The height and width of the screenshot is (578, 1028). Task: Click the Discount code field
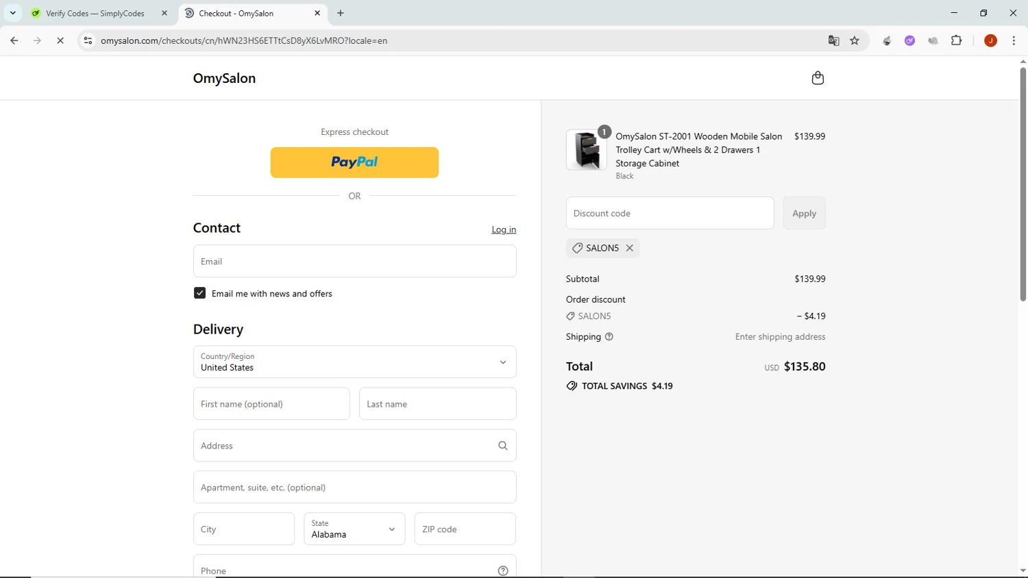670,213
